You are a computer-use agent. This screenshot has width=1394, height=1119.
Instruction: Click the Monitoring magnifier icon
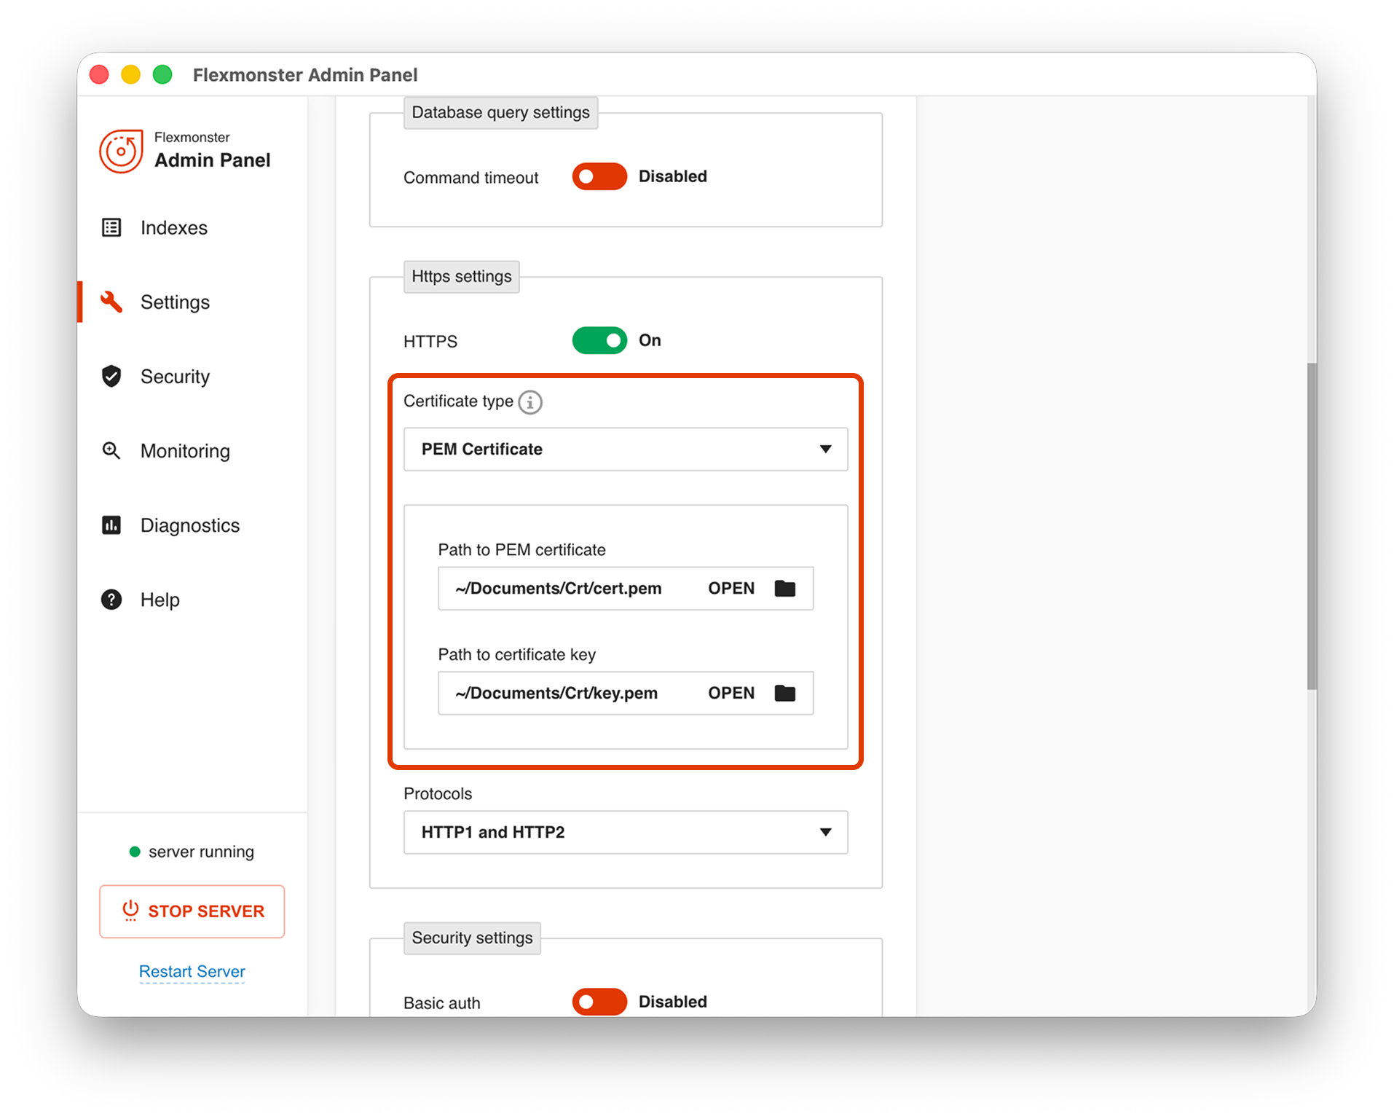click(x=111, y=450)
